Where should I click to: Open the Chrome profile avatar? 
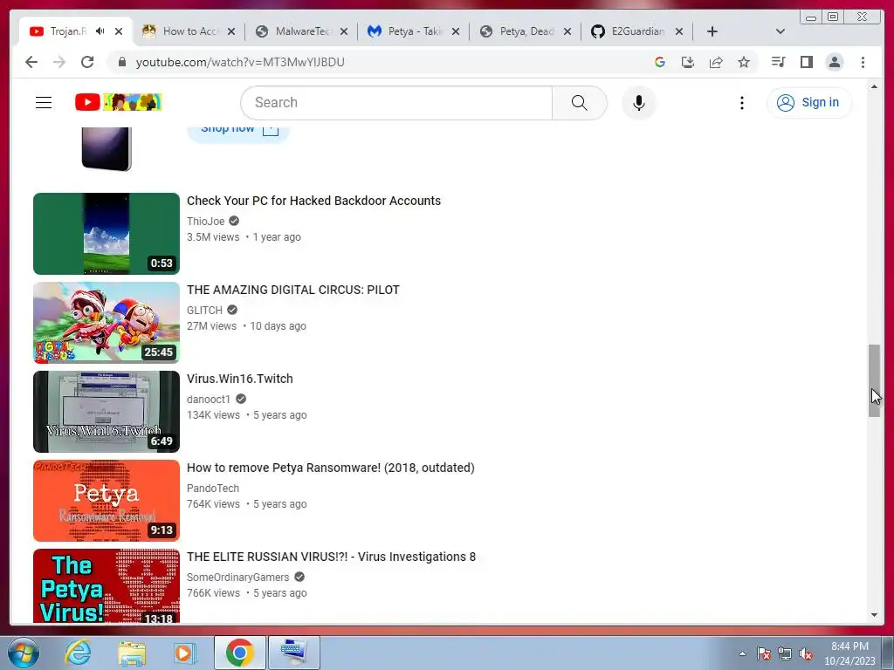pos(834,62)
